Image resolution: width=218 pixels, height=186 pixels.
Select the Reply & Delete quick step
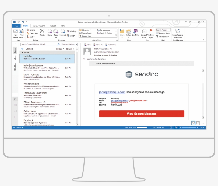click(104, 33)
